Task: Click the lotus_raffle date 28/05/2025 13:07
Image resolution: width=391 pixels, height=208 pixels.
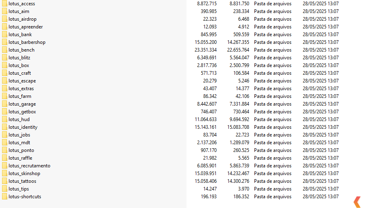Action: click(x=320, y=158)
